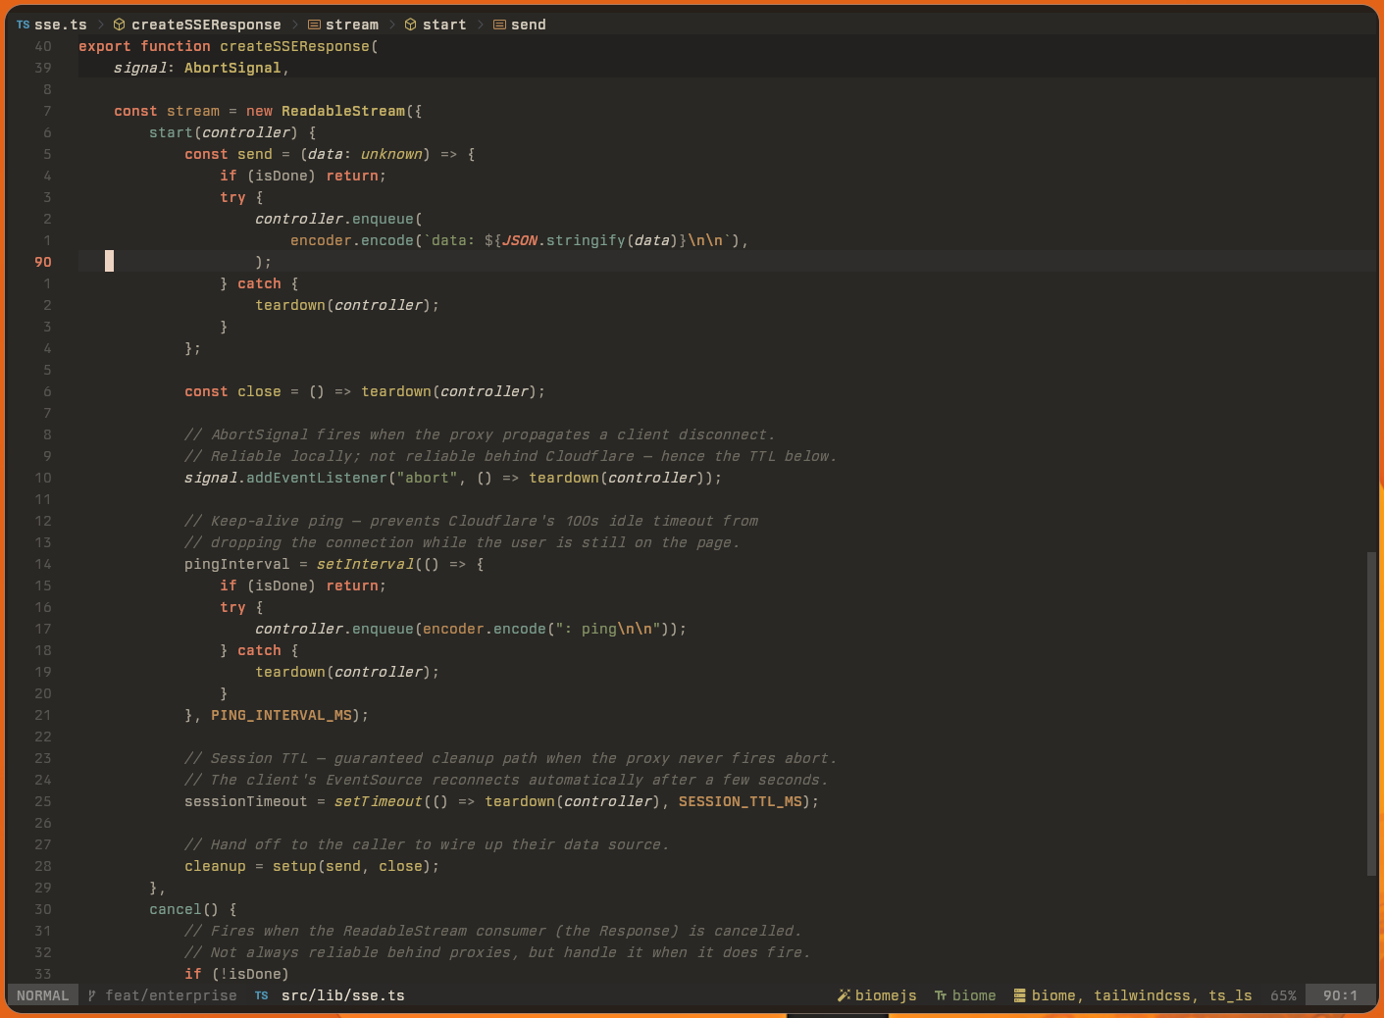Click the TS filetype icon in statusline
This screenshot has height=1018, width=1384.
pyautogui.click(x=262, y=995)
